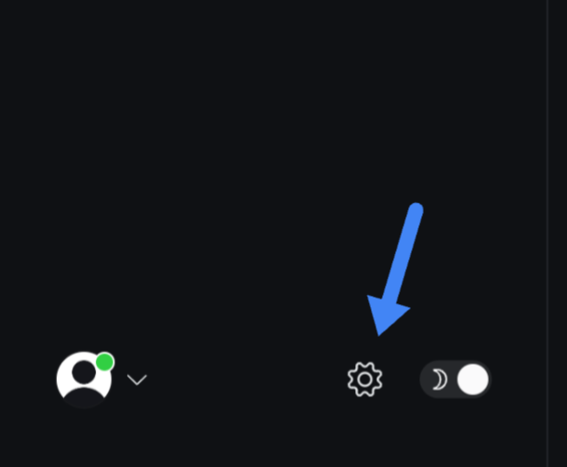This screenshot has width=567, height=467.
Task: Show account options via down chevron
Action: coord(137,380)
